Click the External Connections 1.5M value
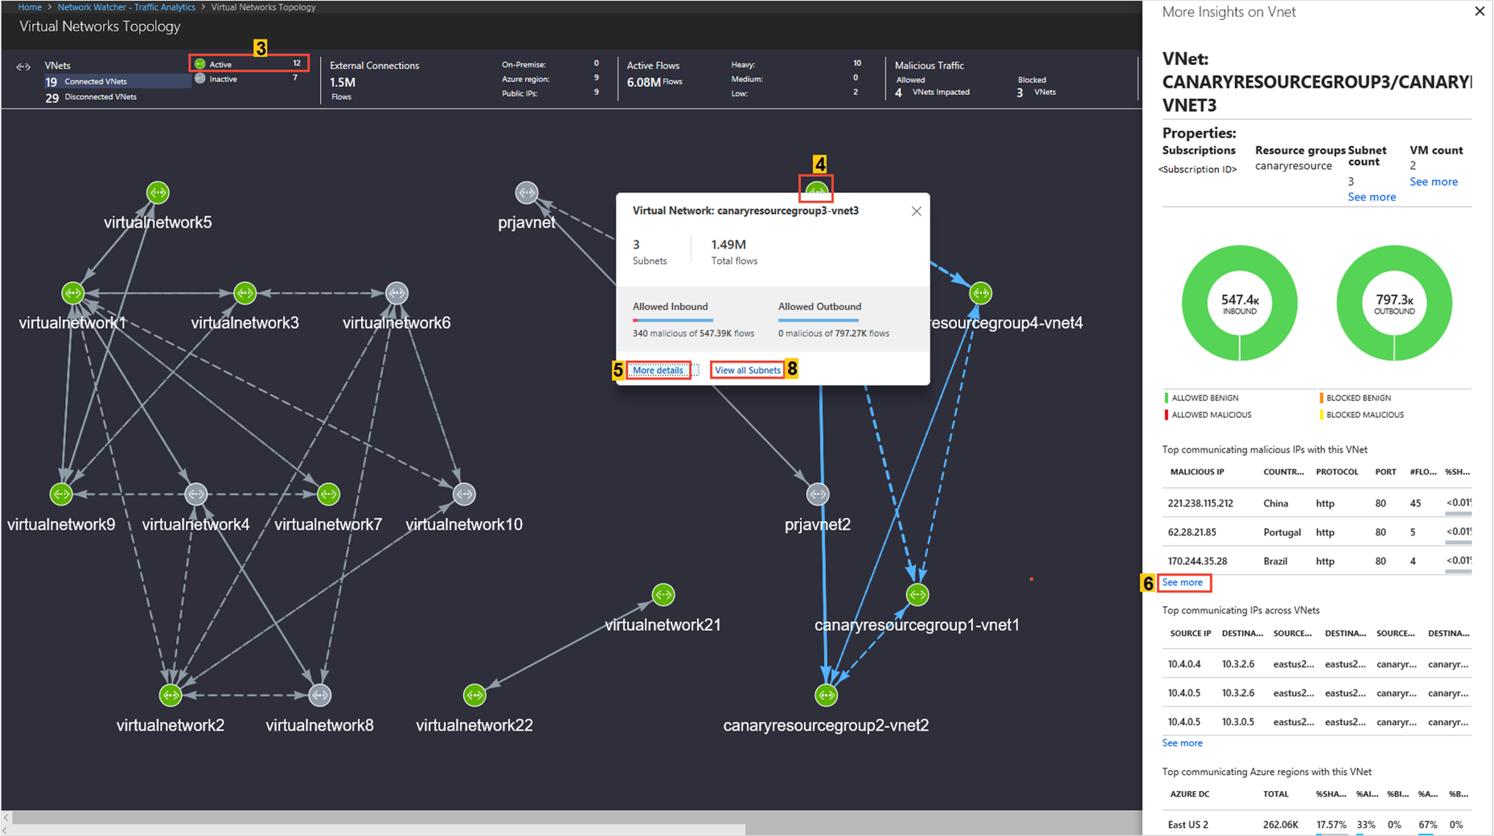Screen dimensions: 1494x836 pyautogui.click(x=343, y=82)
